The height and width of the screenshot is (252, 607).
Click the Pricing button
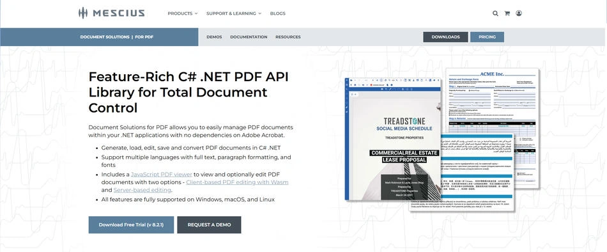487,37
